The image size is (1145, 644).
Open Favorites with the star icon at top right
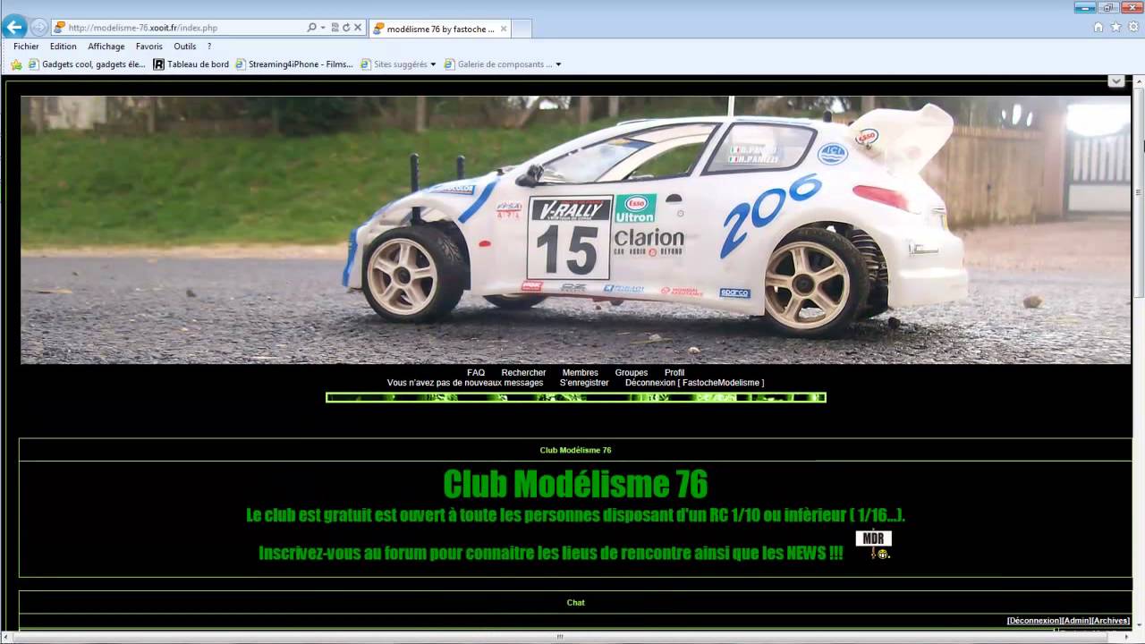(1115, 27)
